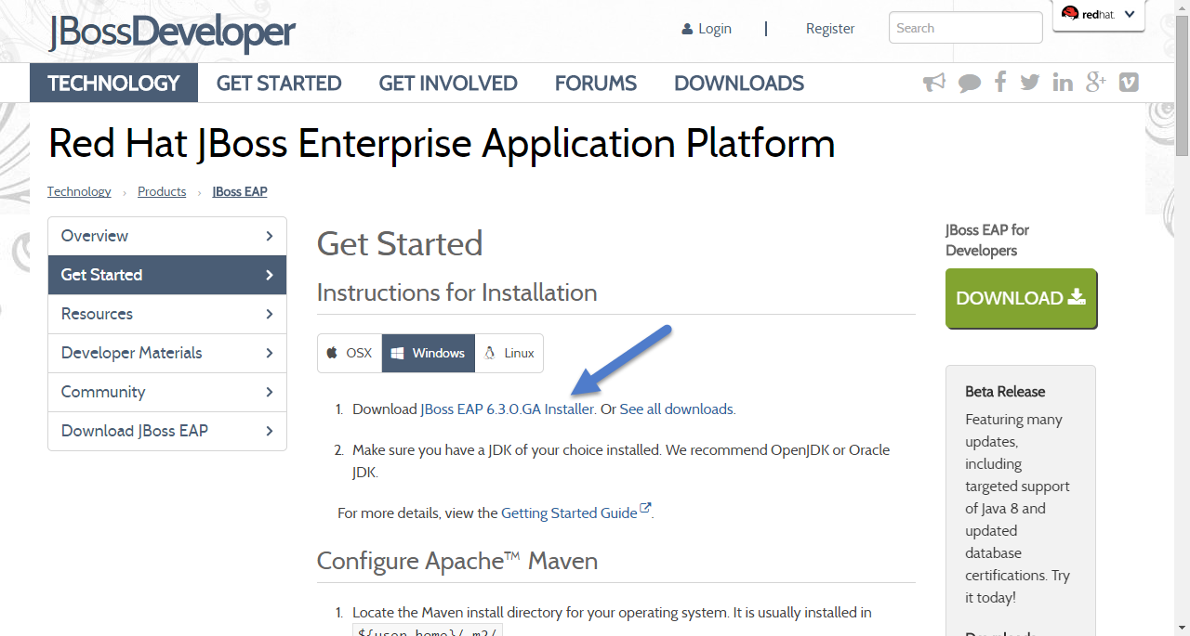Open the GET INVOLVED menu

click(x=448, y=83)
